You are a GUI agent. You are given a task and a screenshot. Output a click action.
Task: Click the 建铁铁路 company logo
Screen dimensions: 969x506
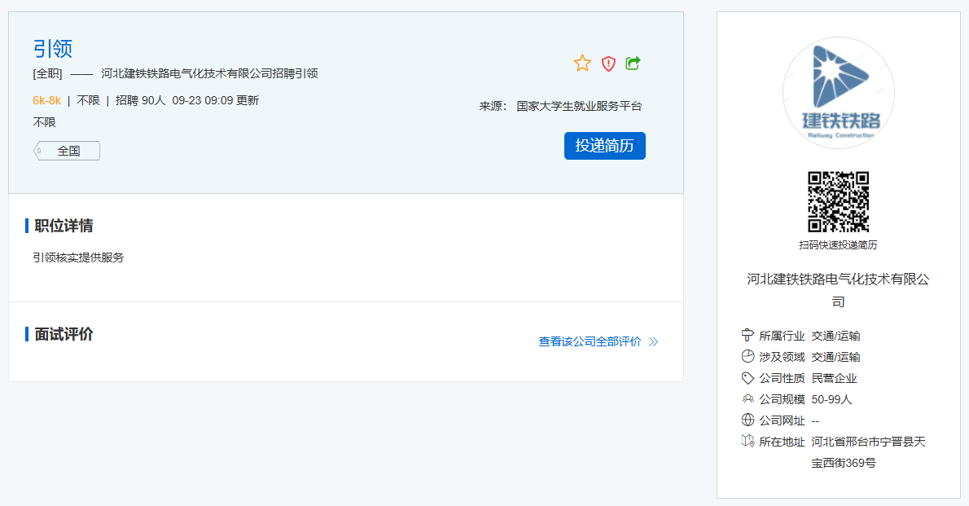point(838,93)
